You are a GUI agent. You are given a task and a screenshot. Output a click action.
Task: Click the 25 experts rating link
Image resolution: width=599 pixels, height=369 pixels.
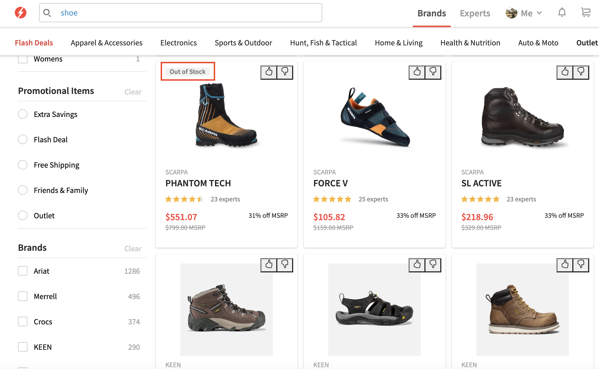tap(373, 199)
